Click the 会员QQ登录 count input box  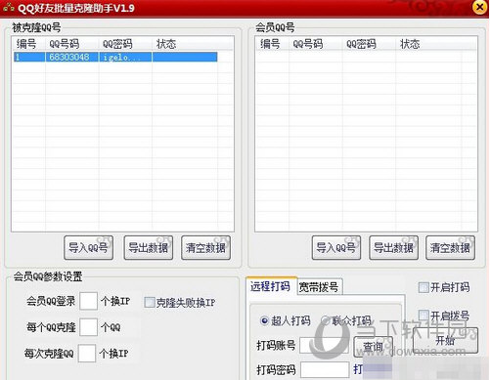tap(89, 301)
